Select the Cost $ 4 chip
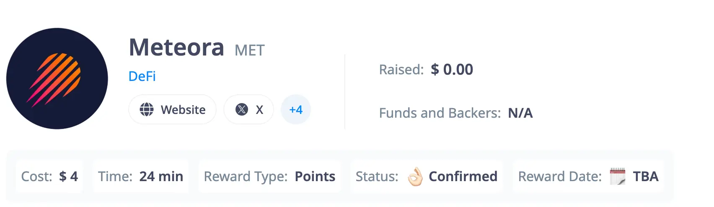Screen dimensions: 714x207 (x=49, y=176)
